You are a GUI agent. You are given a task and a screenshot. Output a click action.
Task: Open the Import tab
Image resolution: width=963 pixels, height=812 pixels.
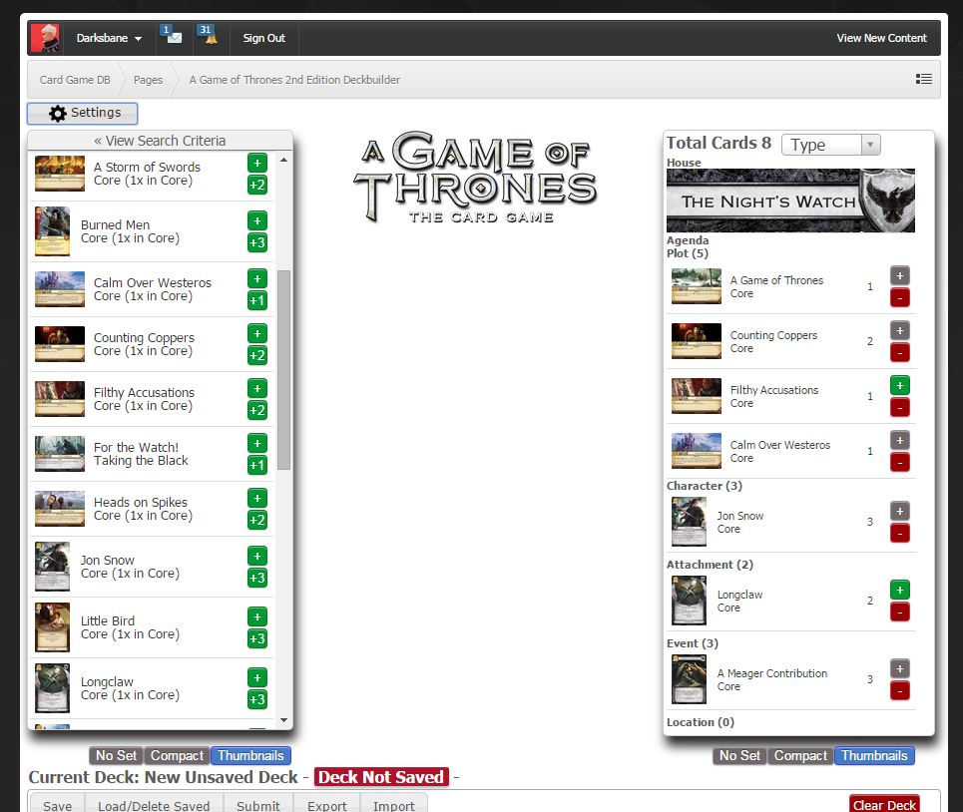click(x=393, y=805)
